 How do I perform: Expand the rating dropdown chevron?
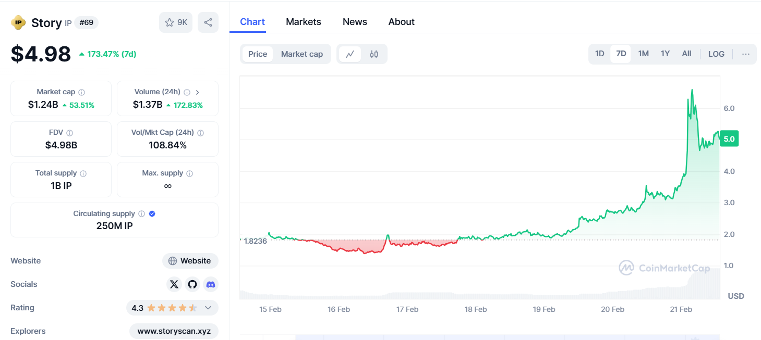(x=208, y=308)
